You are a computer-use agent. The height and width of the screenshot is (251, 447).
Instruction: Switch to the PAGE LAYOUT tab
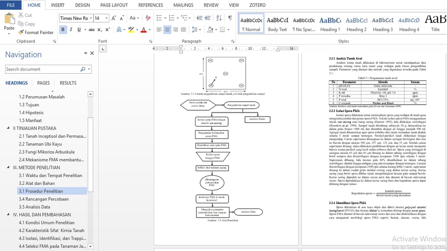[114, 5]
